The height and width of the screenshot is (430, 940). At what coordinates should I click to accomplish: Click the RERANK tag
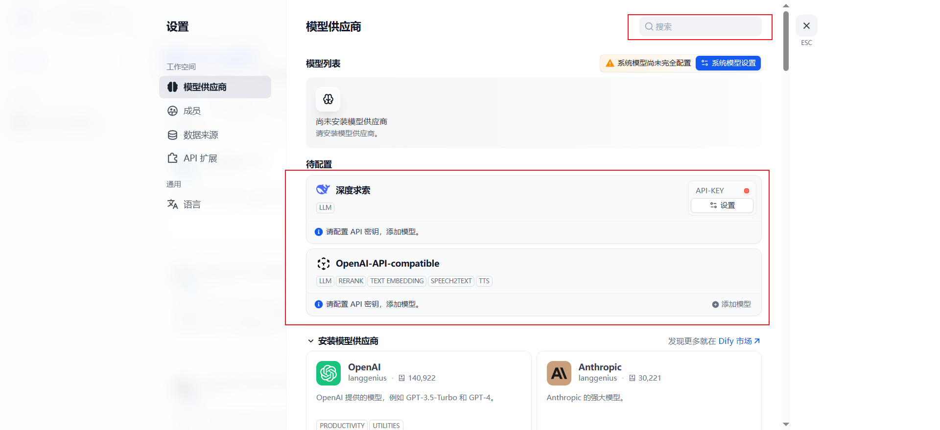click(351, 281)
